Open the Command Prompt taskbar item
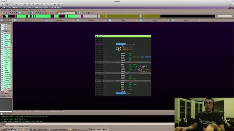 39,130
